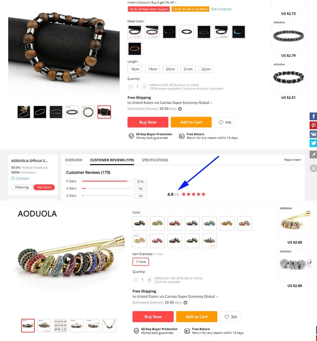
Task: Click the VK share icon
Action: click(x=313, y=134)
